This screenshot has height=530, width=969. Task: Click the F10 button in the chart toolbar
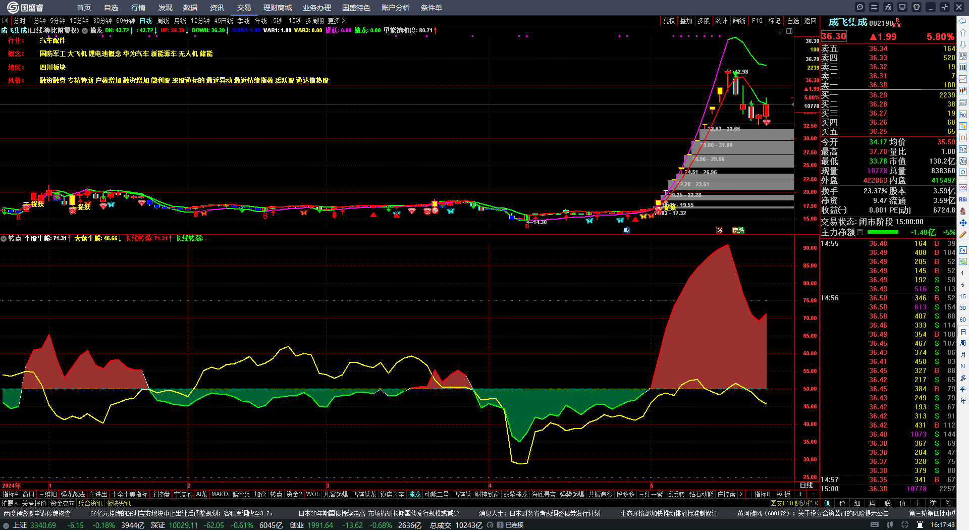(757, 21)
